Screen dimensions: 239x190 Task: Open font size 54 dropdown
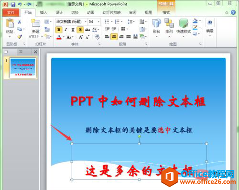[98, 21]
